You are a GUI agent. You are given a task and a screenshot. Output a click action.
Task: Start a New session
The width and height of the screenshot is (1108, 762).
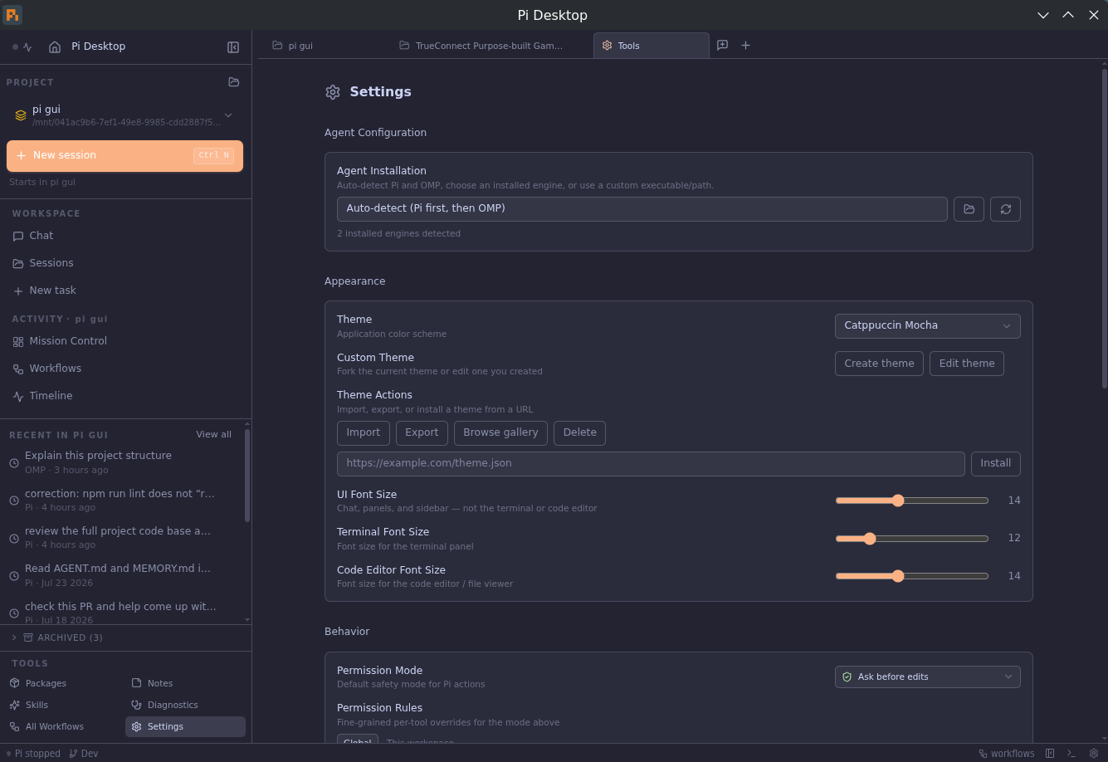[124, 156]
